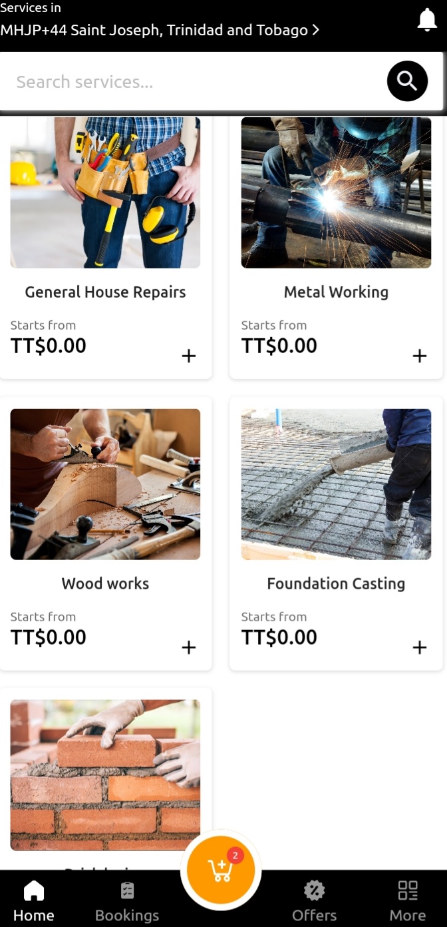Image resolution: width=447 pixels, height=927 pixels.
Task: Go to the Home tab
Action: tap(34, 902)
